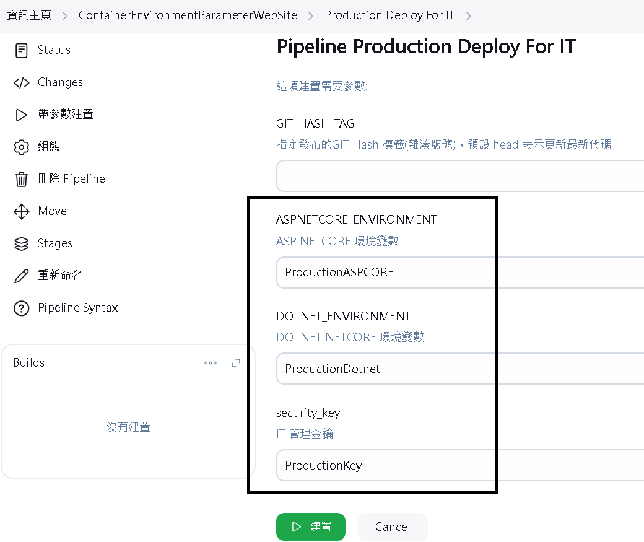Expand the Builds panel

(236, 363)
